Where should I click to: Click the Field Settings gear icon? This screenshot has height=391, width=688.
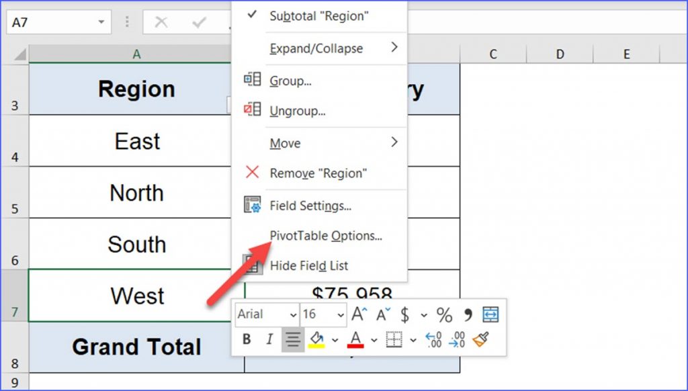[x=253, y=206]
